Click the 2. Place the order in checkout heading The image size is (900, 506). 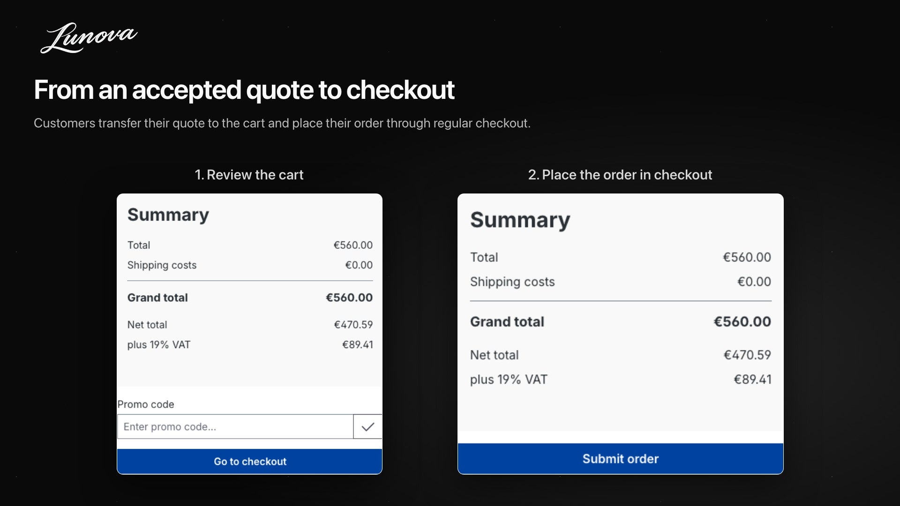click(x=620, y=175)
